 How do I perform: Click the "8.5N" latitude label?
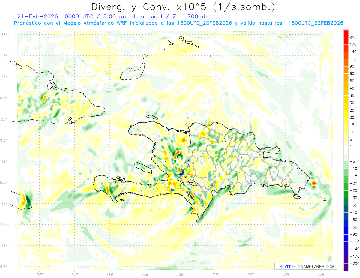(x=4, y=182)
